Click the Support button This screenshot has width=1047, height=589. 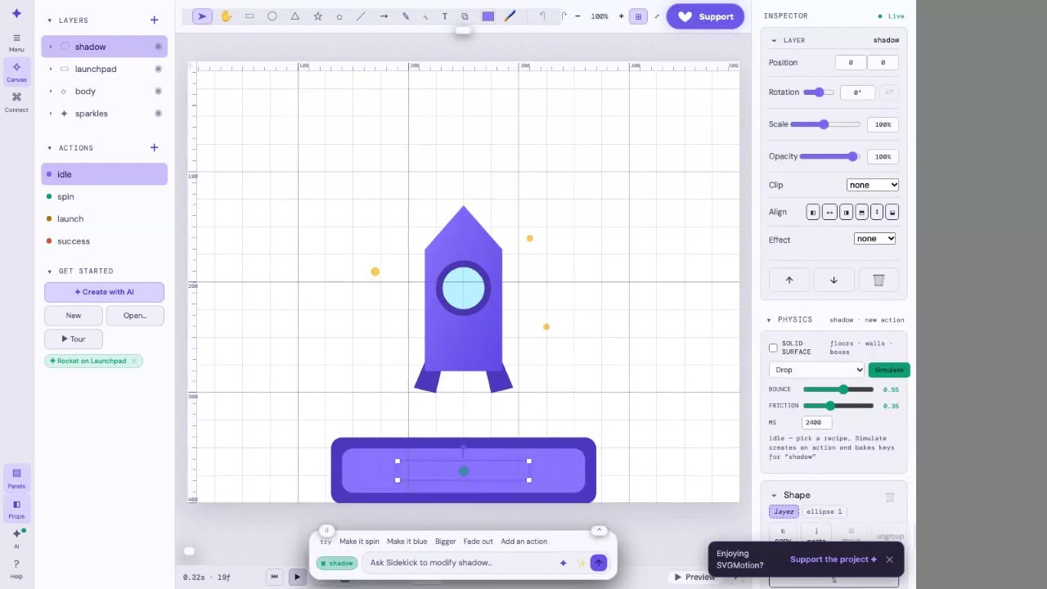click(705, 16)
